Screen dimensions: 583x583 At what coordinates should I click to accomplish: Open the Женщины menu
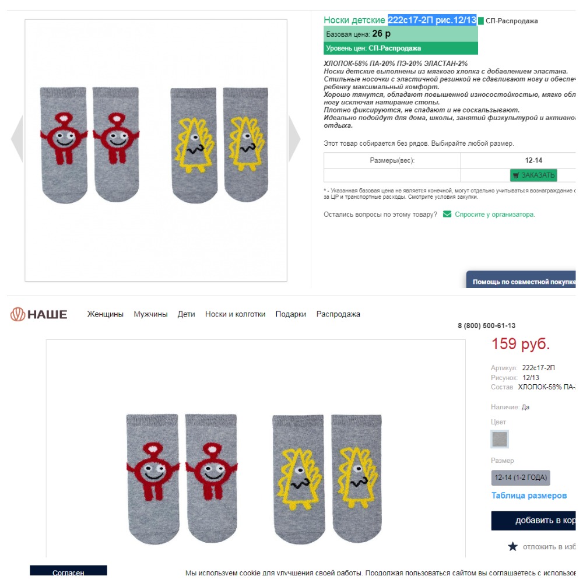106,314
